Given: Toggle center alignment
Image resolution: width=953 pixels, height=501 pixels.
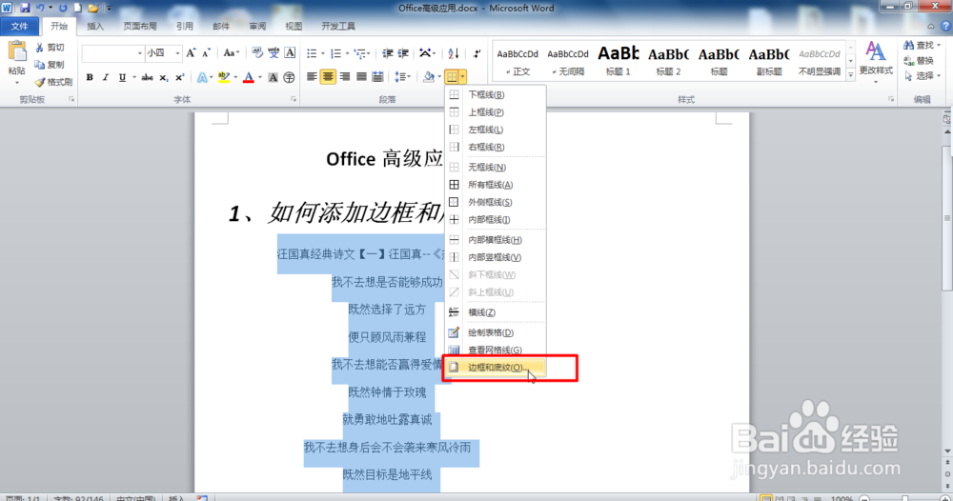Looking at the screenshot, I should 328,76.
